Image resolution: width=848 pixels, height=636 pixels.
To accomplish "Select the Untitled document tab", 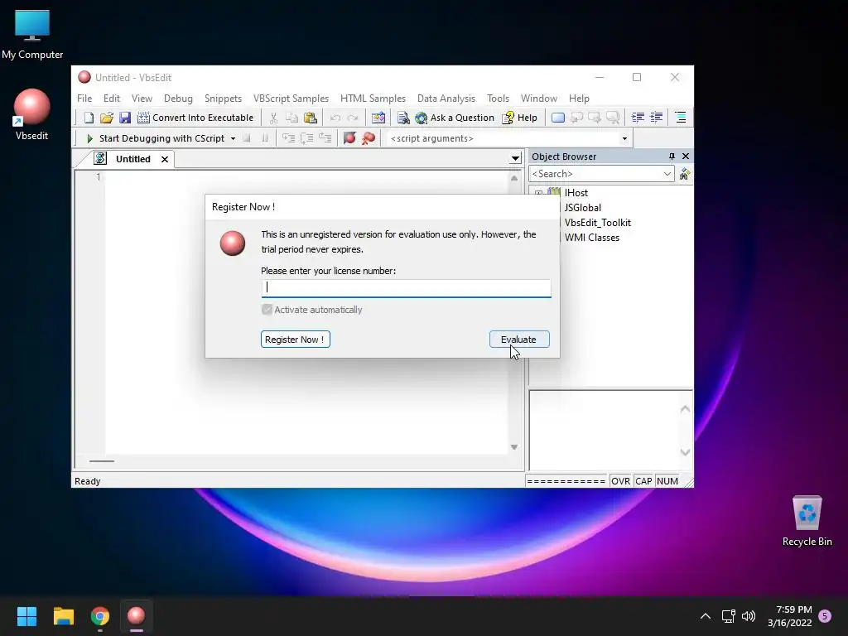I will pos(132,159).
